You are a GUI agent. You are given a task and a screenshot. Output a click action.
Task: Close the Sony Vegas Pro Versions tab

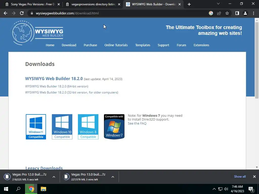59,4
